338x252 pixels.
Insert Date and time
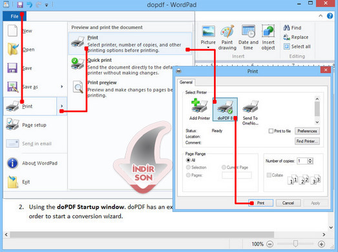[x=248, y=38]
